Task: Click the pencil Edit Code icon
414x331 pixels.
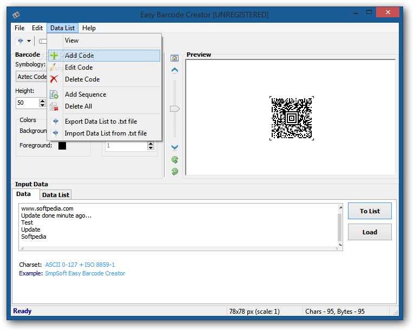Action: [54, 67]
